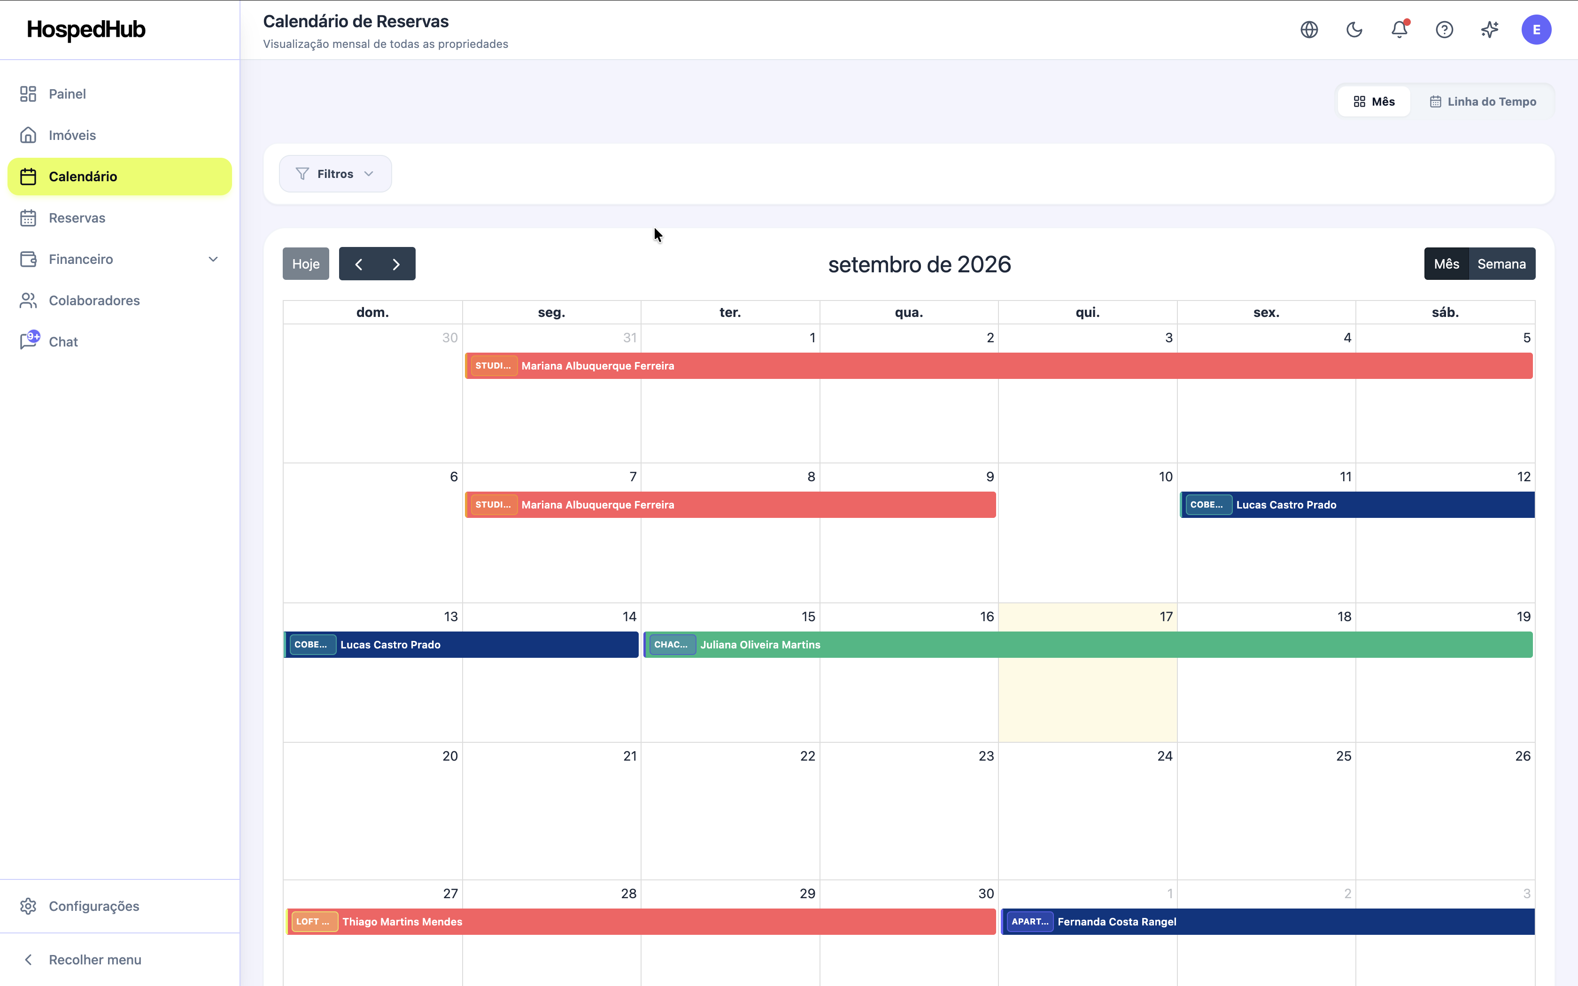
Task: Toggle dark mode moon icon
Action: coord(1354,29)
